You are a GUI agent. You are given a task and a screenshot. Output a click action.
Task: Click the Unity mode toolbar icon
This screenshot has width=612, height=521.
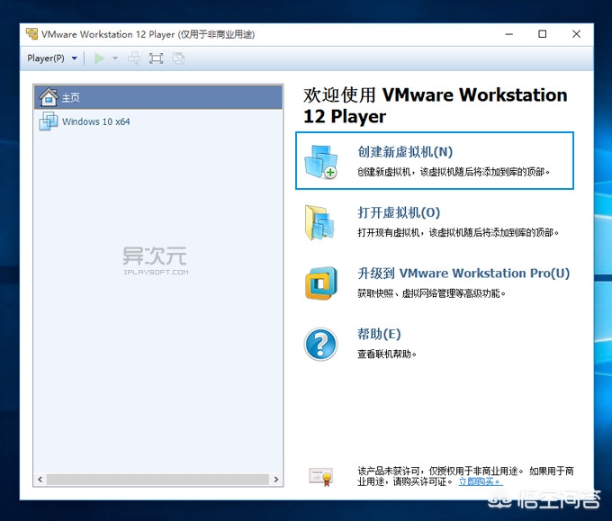(x=179, y=58)
